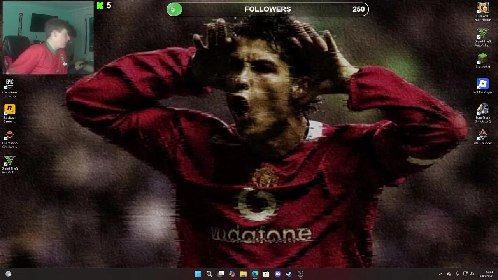Open Microsoft Store from the taskbar
This screenshot has height=280, width=498.
point(266,274)
